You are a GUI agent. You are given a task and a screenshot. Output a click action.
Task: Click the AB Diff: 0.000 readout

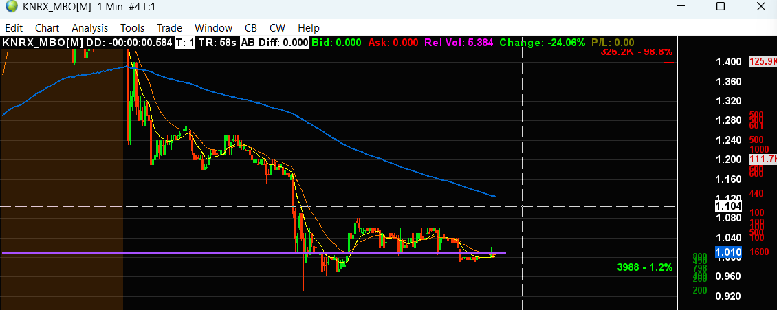pyautogui.click(x=275, y=43)
